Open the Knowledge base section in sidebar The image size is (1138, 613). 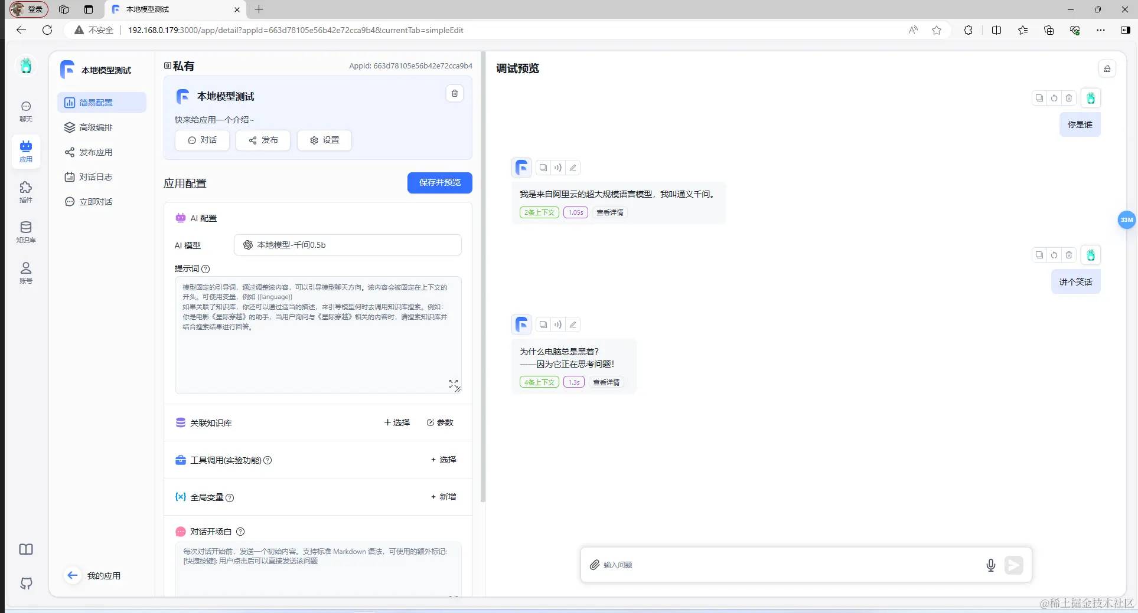click(x=26, y=232)
